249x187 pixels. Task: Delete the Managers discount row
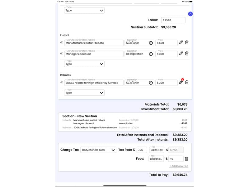click(x=187, y=54)
